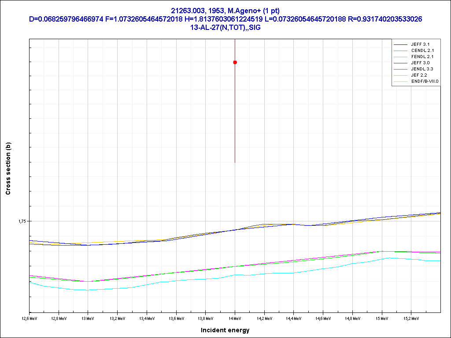Click the 13 MeV x-axis tick label
Viewport: 451px width, 338px height.
tap(88, 318)
